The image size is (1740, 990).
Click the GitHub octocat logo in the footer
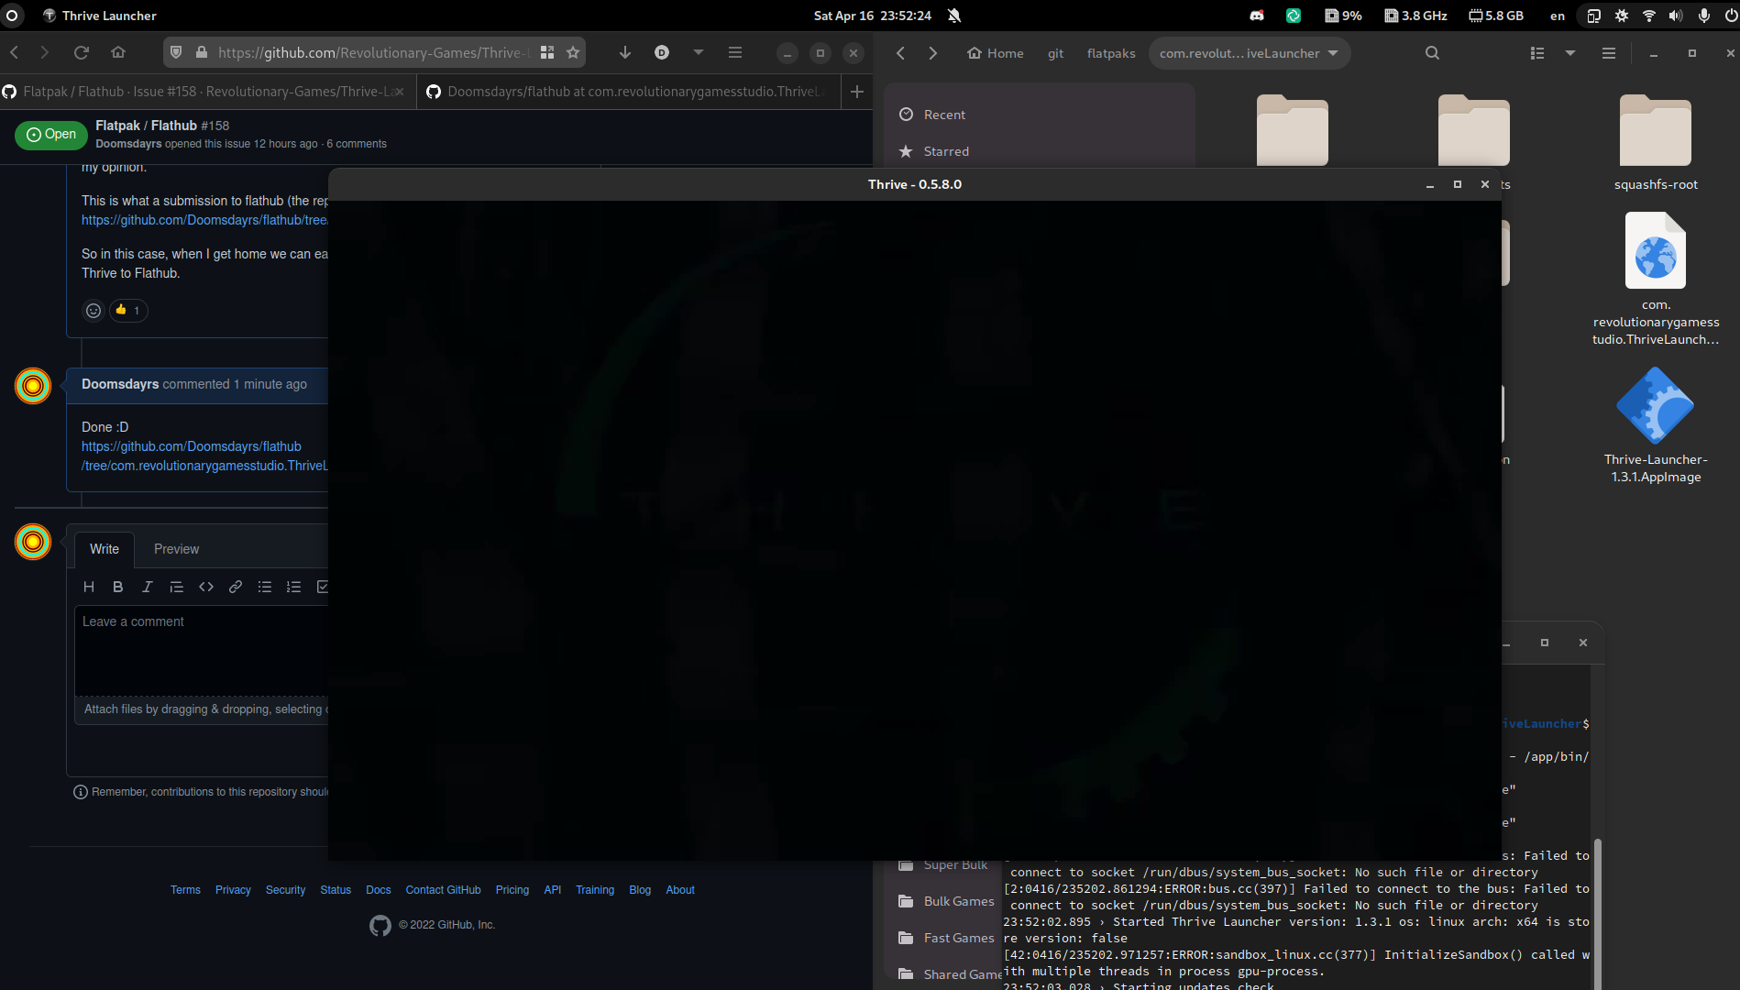pyautogui.click(x=380, y=925)
